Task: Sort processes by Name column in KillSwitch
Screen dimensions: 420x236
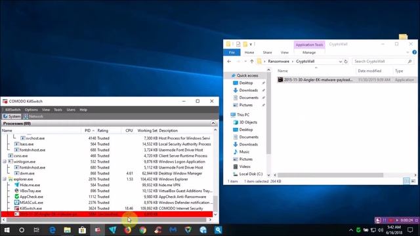Action: [x=7, y=130]
